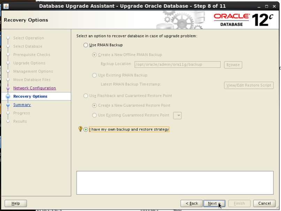This screenshot has width=281, height=211.
Task: Click the Select Database step
Action: (x=28, y=46)
